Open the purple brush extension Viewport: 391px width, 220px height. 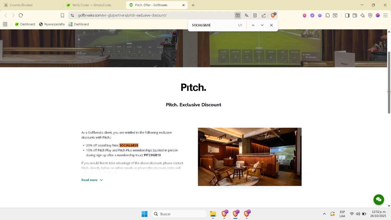click(312, 15)
